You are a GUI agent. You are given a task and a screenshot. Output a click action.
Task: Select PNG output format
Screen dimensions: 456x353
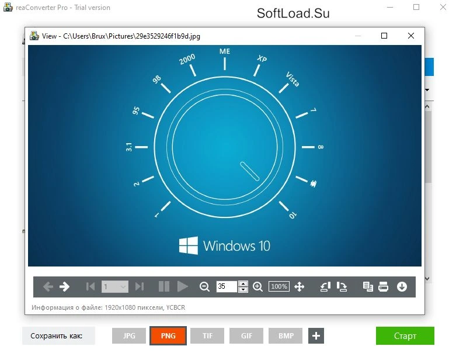(168, 336)
